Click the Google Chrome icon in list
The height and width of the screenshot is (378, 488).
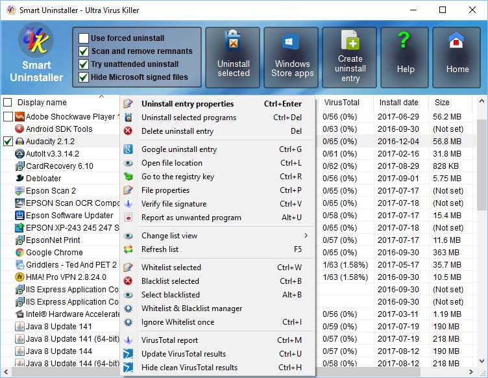20,253
